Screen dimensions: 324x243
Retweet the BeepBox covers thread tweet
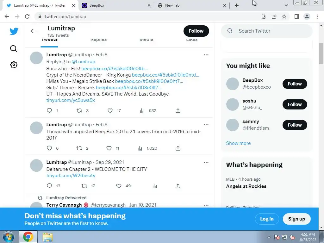pos(79,148)
